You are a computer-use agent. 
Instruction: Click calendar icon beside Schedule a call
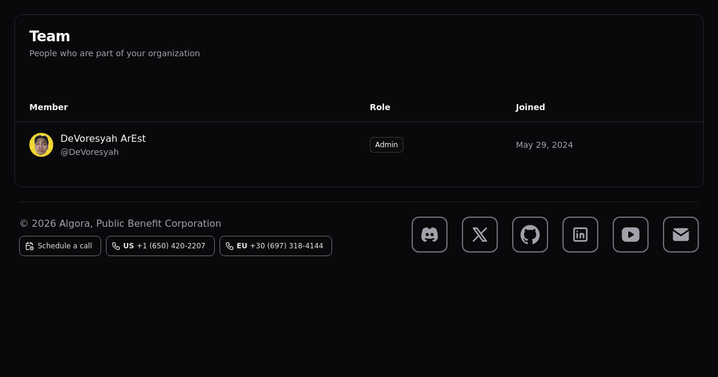30,246
